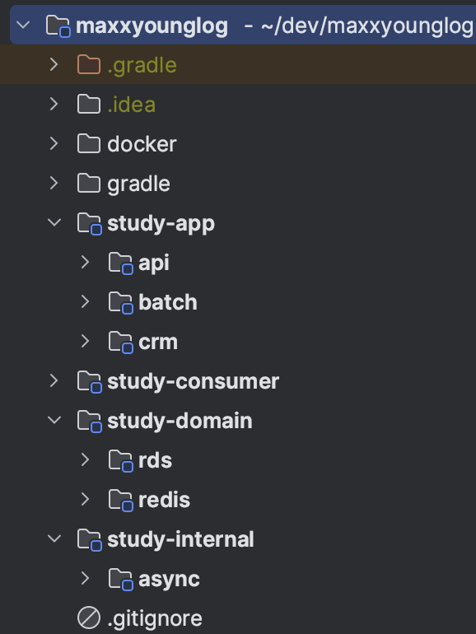Screen dimensions: 476x634
Task: Expand the .gradle folder chevron
Action: tap(54, 65)
